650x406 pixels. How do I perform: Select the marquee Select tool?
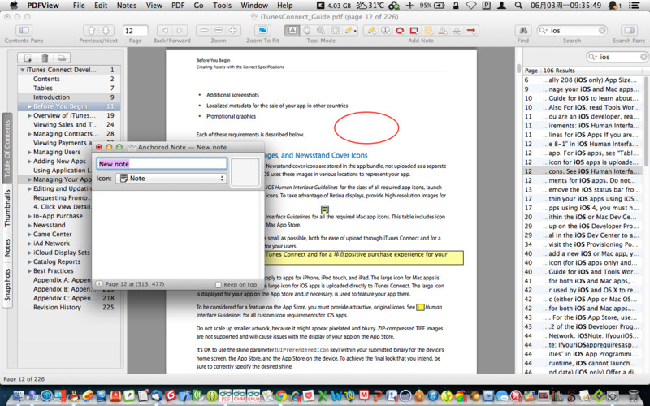click(x=336, y=31)
